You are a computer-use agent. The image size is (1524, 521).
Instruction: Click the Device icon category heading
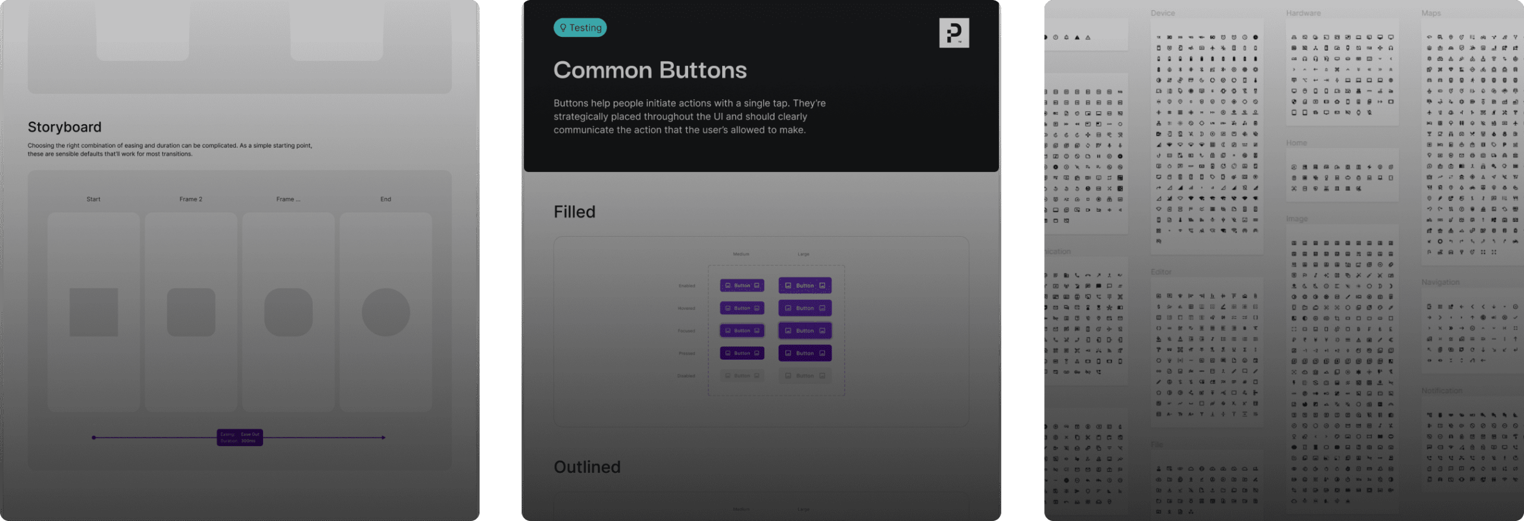pos(1163,13)
